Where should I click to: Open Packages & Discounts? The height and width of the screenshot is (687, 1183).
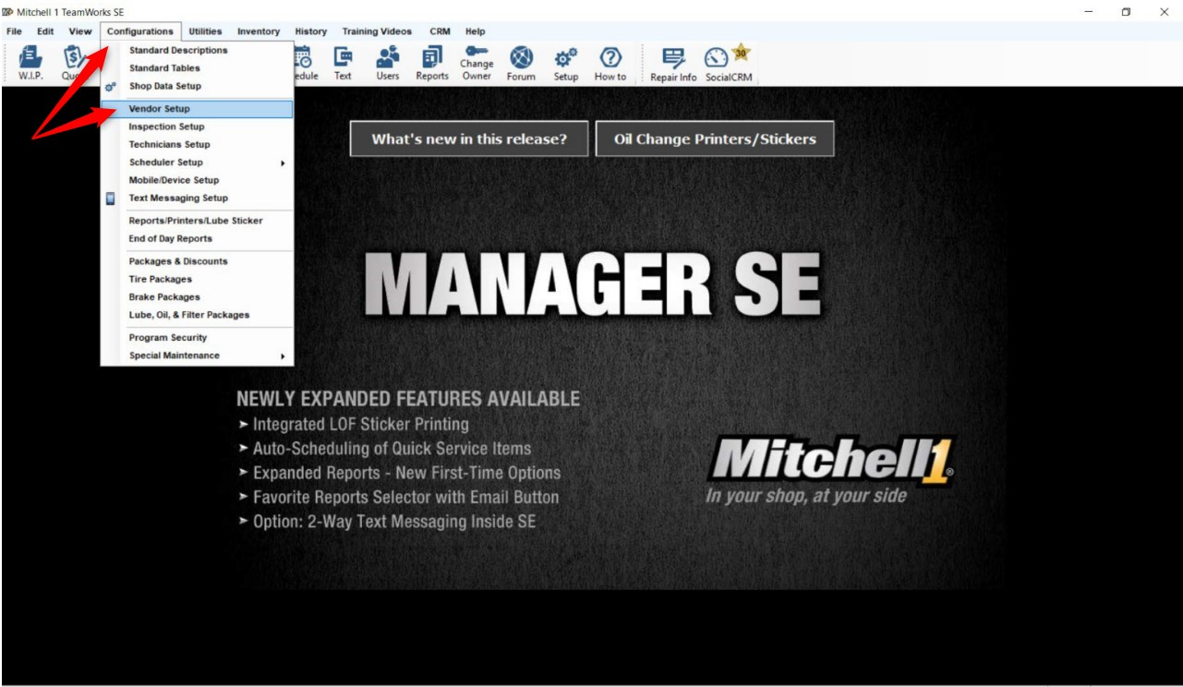(197, 261)
